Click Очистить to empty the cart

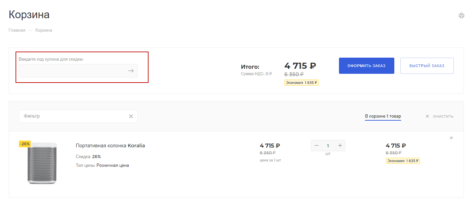pos(443,116)
